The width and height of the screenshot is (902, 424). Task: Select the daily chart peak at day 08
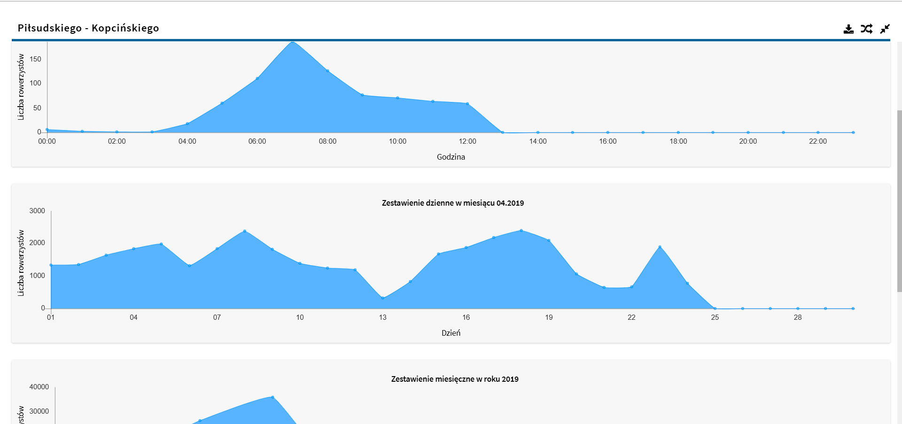click(x=245, y=231)
